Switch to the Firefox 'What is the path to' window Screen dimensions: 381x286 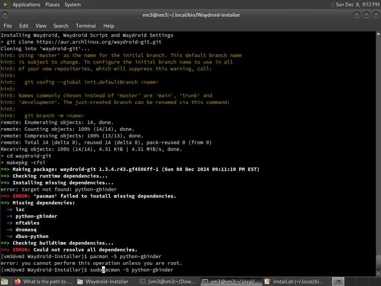pyautogui.click(x=44, y=282)
